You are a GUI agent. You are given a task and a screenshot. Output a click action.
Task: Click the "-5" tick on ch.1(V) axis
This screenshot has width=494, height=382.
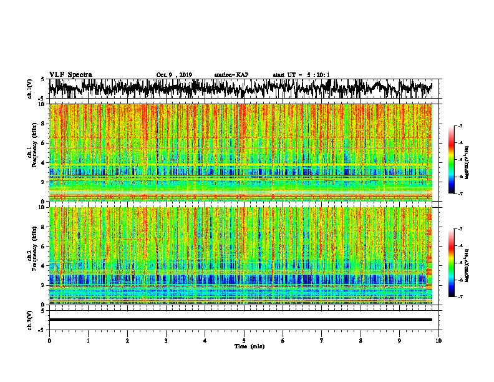coord(42,99)
